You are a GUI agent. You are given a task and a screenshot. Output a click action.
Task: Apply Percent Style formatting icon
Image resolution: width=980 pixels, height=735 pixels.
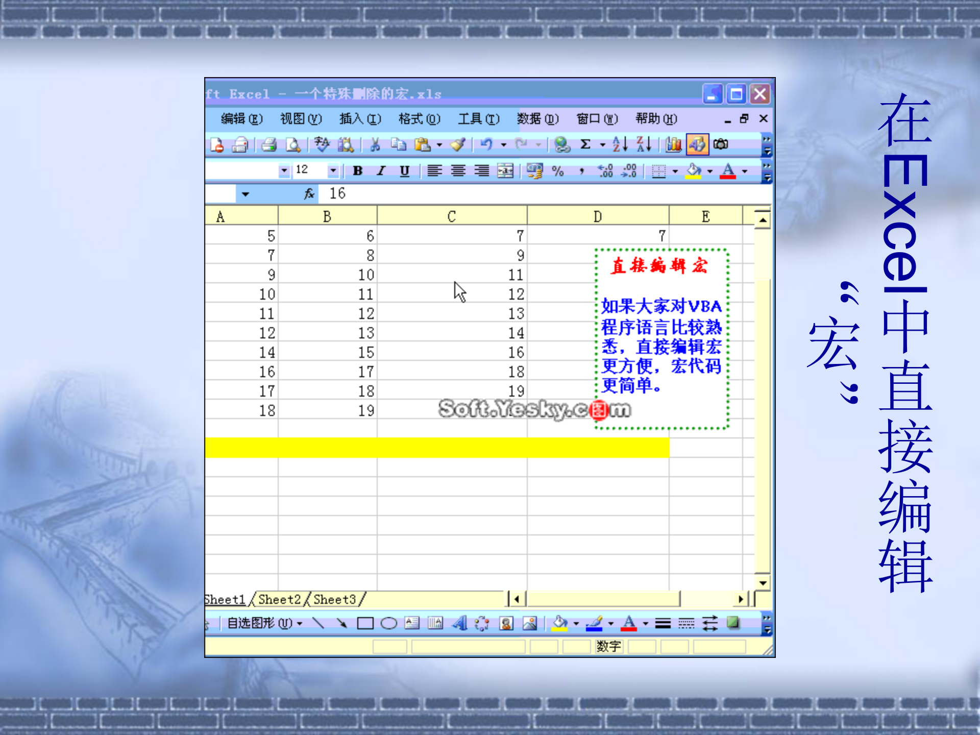(x=557, y=172)
